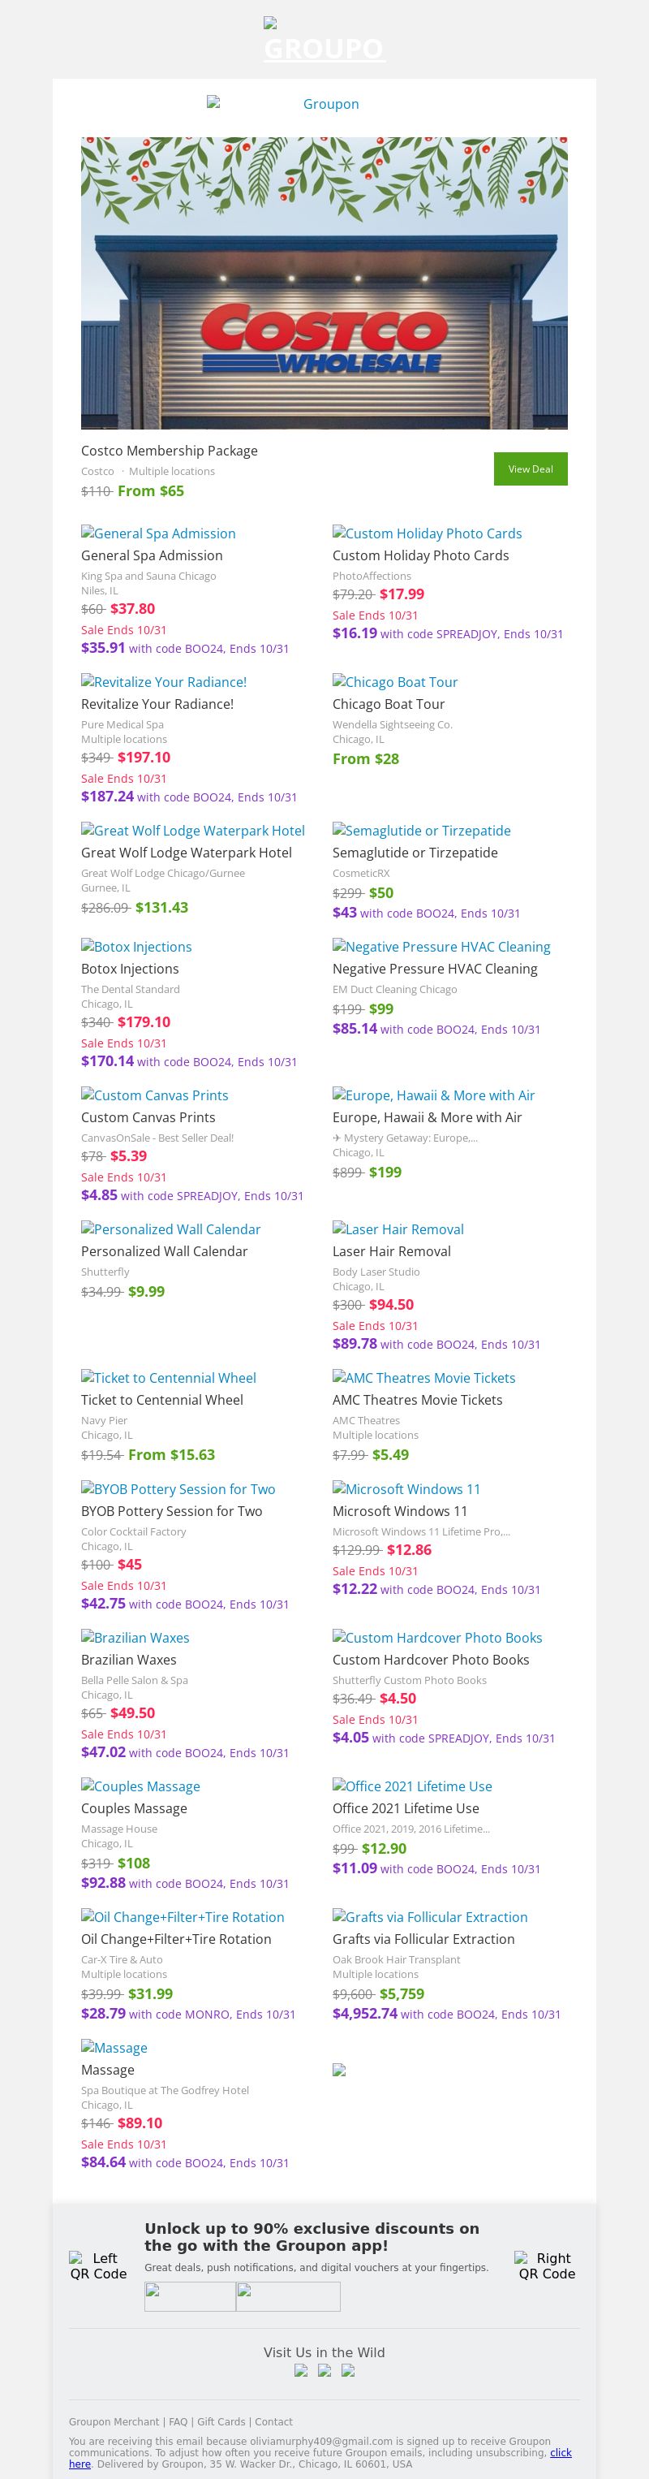Open the FAQ footer link
The width and height of the screenshot is (649, 2479).
pos(178,2422)
